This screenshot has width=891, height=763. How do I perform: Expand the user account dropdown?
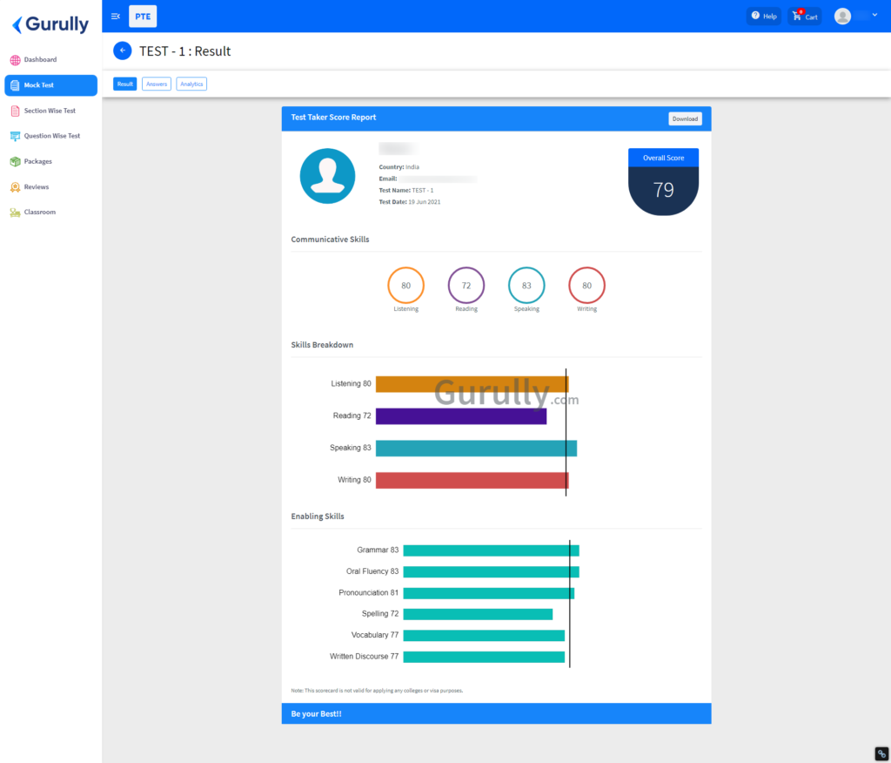[856, 16]
